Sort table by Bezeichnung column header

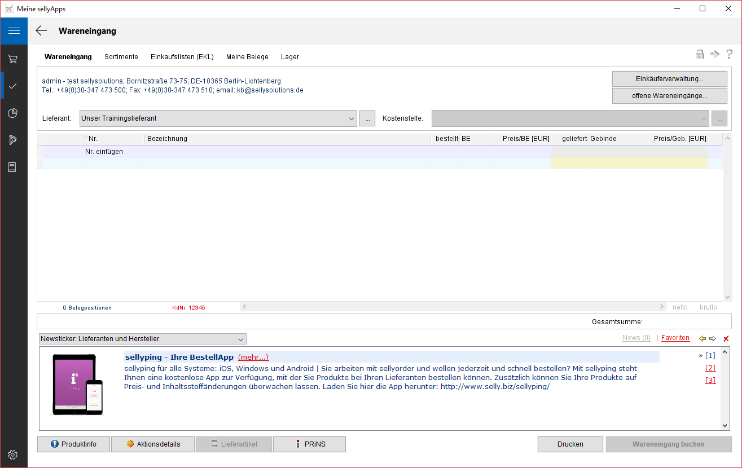coord(287,139)
